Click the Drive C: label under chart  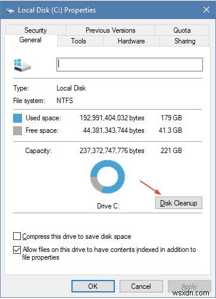pyautogui.click(x=108, y=206)
